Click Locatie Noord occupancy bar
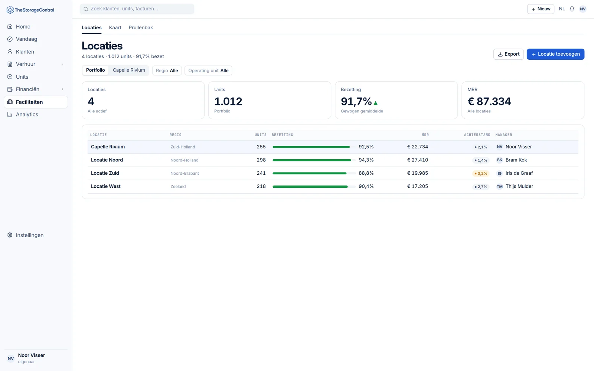 click(x=314, y=160)
